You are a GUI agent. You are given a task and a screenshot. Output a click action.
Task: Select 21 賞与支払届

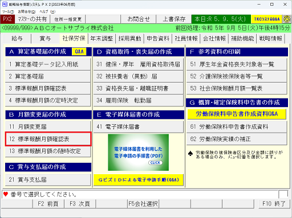point(48,179)
